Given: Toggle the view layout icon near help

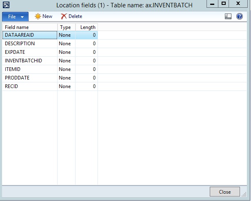Looking at the screenshot, I should click(x=228, y=16).
